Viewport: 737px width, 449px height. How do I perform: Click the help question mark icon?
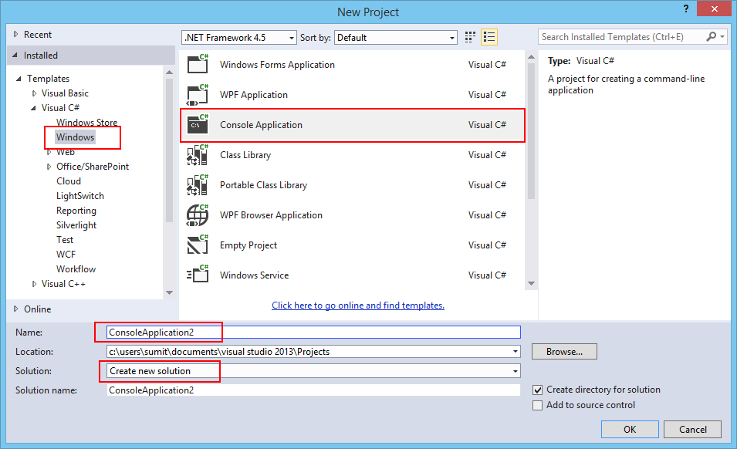click(x=686, y=9)
